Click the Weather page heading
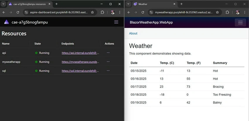The image size is (249, 121). pyautogui.click(x=141, y=46)
